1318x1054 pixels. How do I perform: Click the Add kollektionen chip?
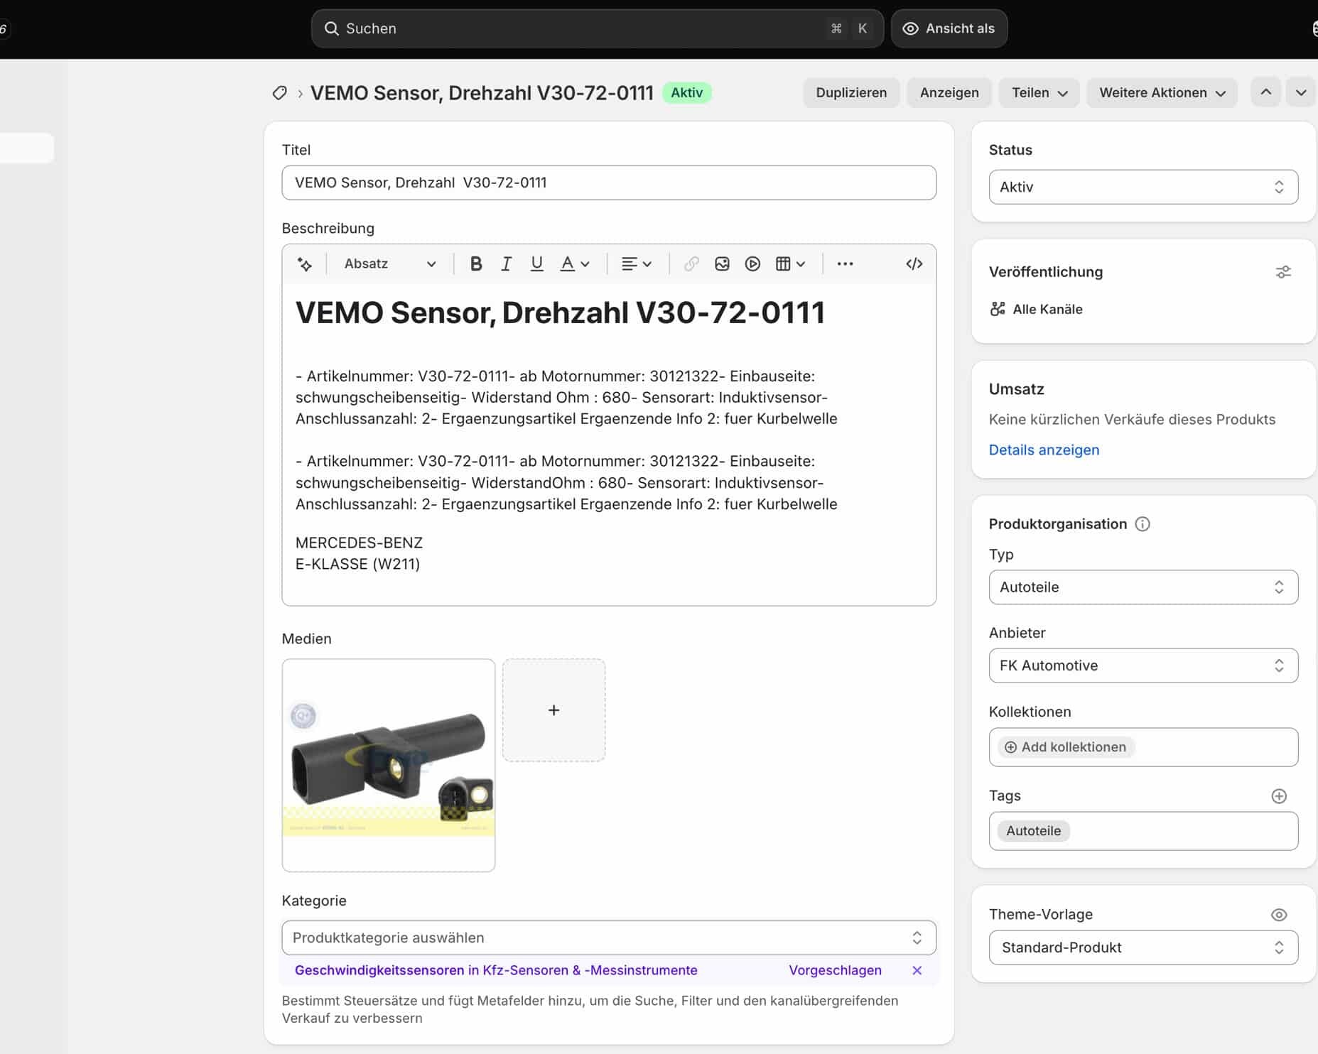[1066, 747]
